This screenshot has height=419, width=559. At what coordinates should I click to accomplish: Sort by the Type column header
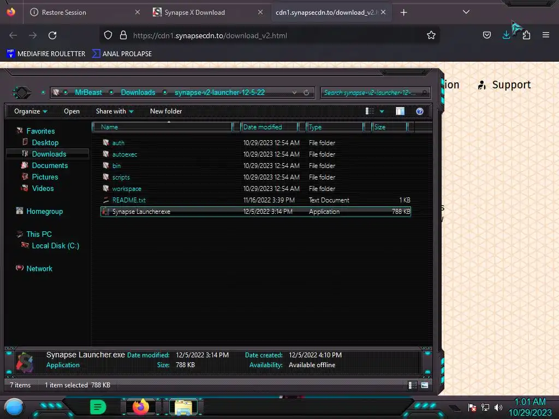335,127
